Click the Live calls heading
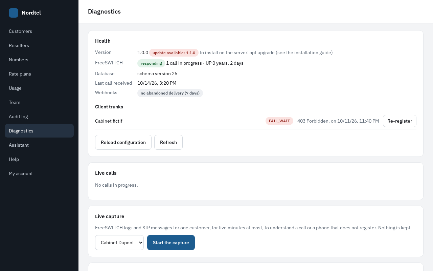This screenshot has width=433, height=271. 106,173
